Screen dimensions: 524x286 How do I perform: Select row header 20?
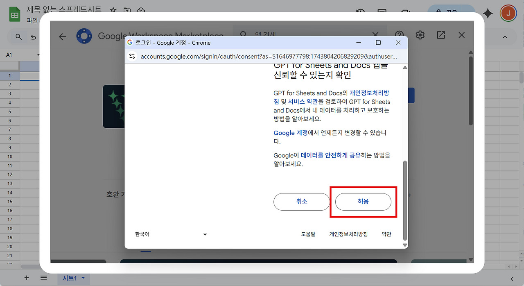point(9,247)
